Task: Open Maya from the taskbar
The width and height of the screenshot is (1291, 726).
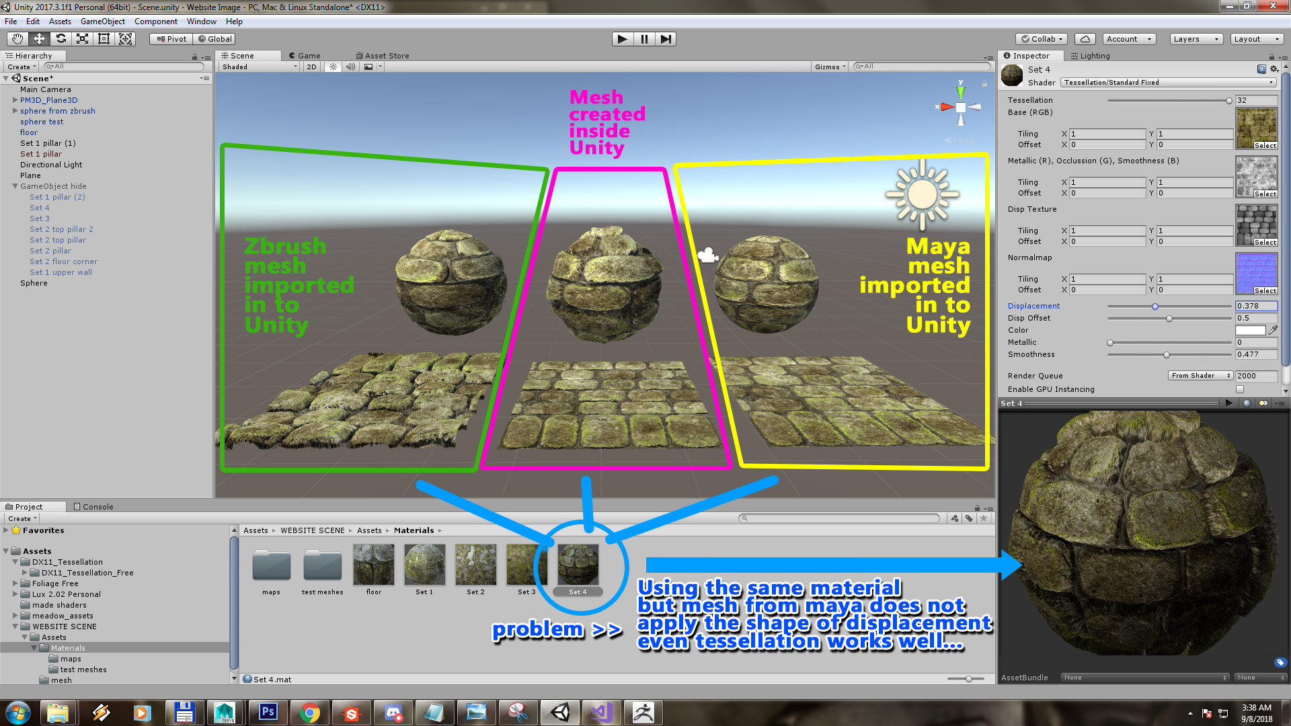Action: pos(226,712)
